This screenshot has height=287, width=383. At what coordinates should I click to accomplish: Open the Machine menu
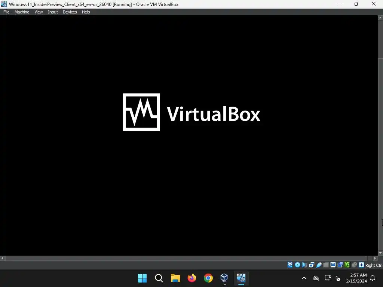(22, 12)
